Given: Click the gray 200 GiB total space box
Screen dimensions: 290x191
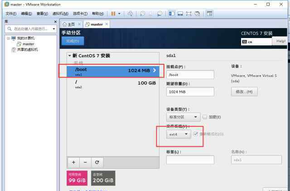Looking at the screenshot, I should pyautogui.click(x=103, y=178).
